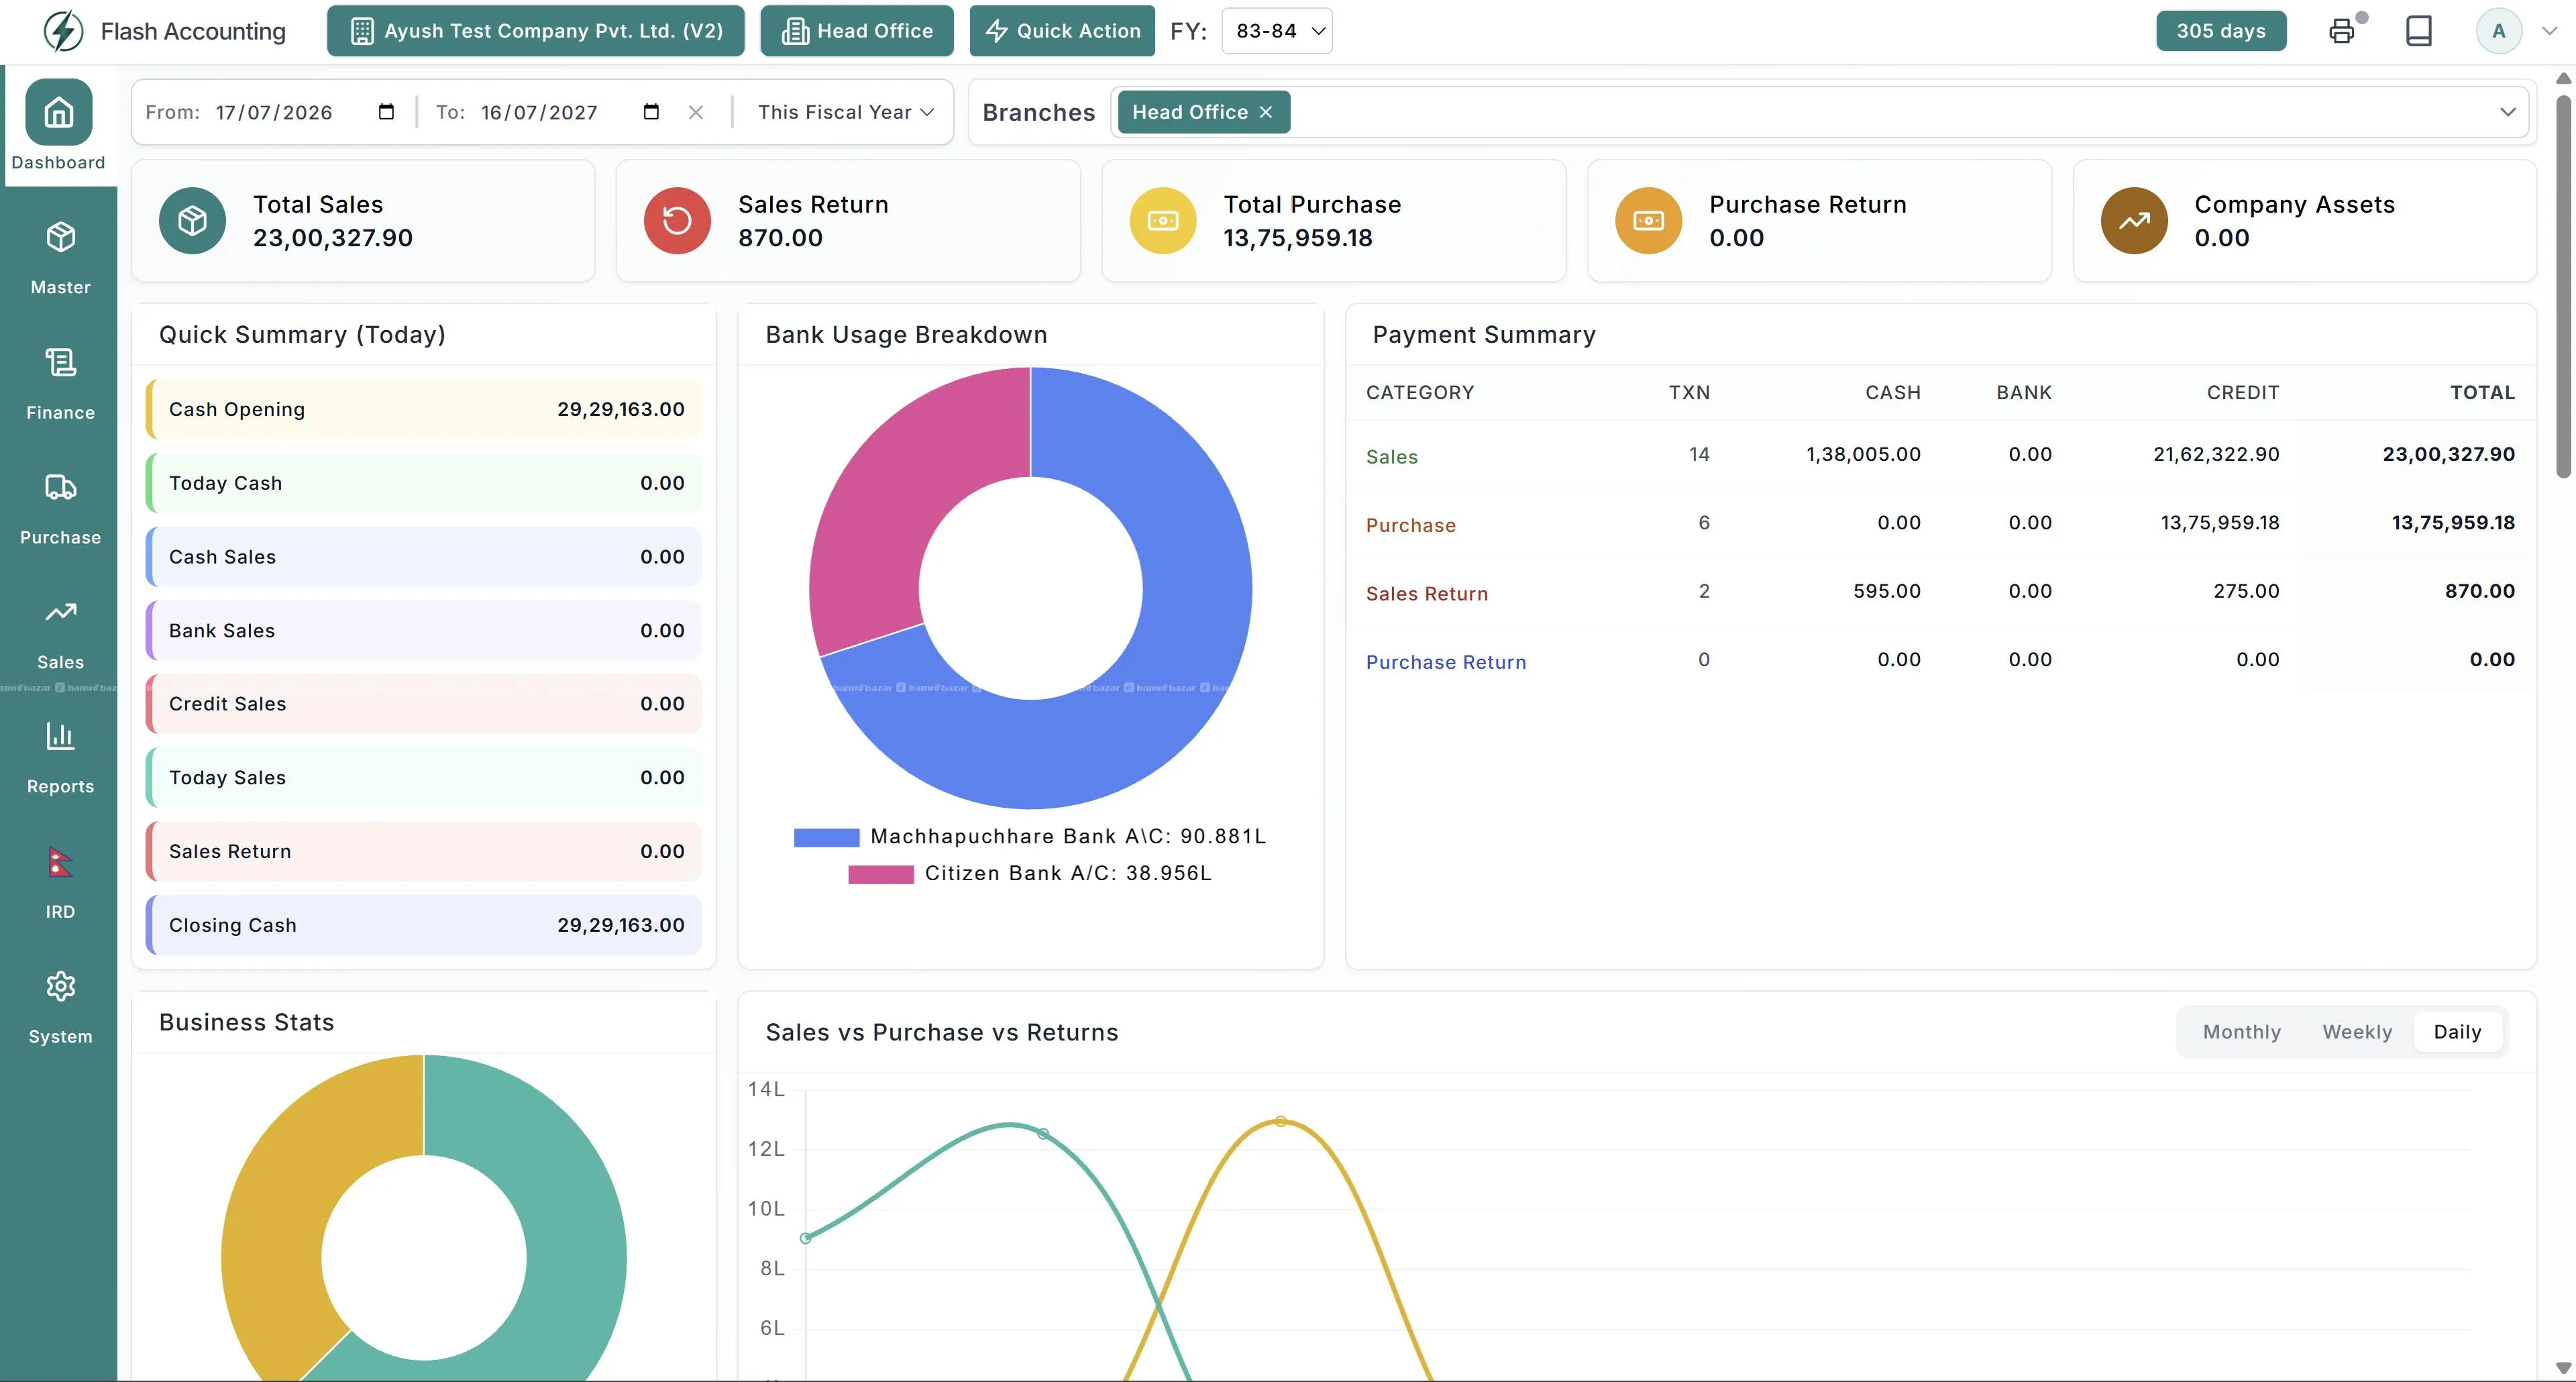Click the Closing Cash row

click(x=424, y=925)
